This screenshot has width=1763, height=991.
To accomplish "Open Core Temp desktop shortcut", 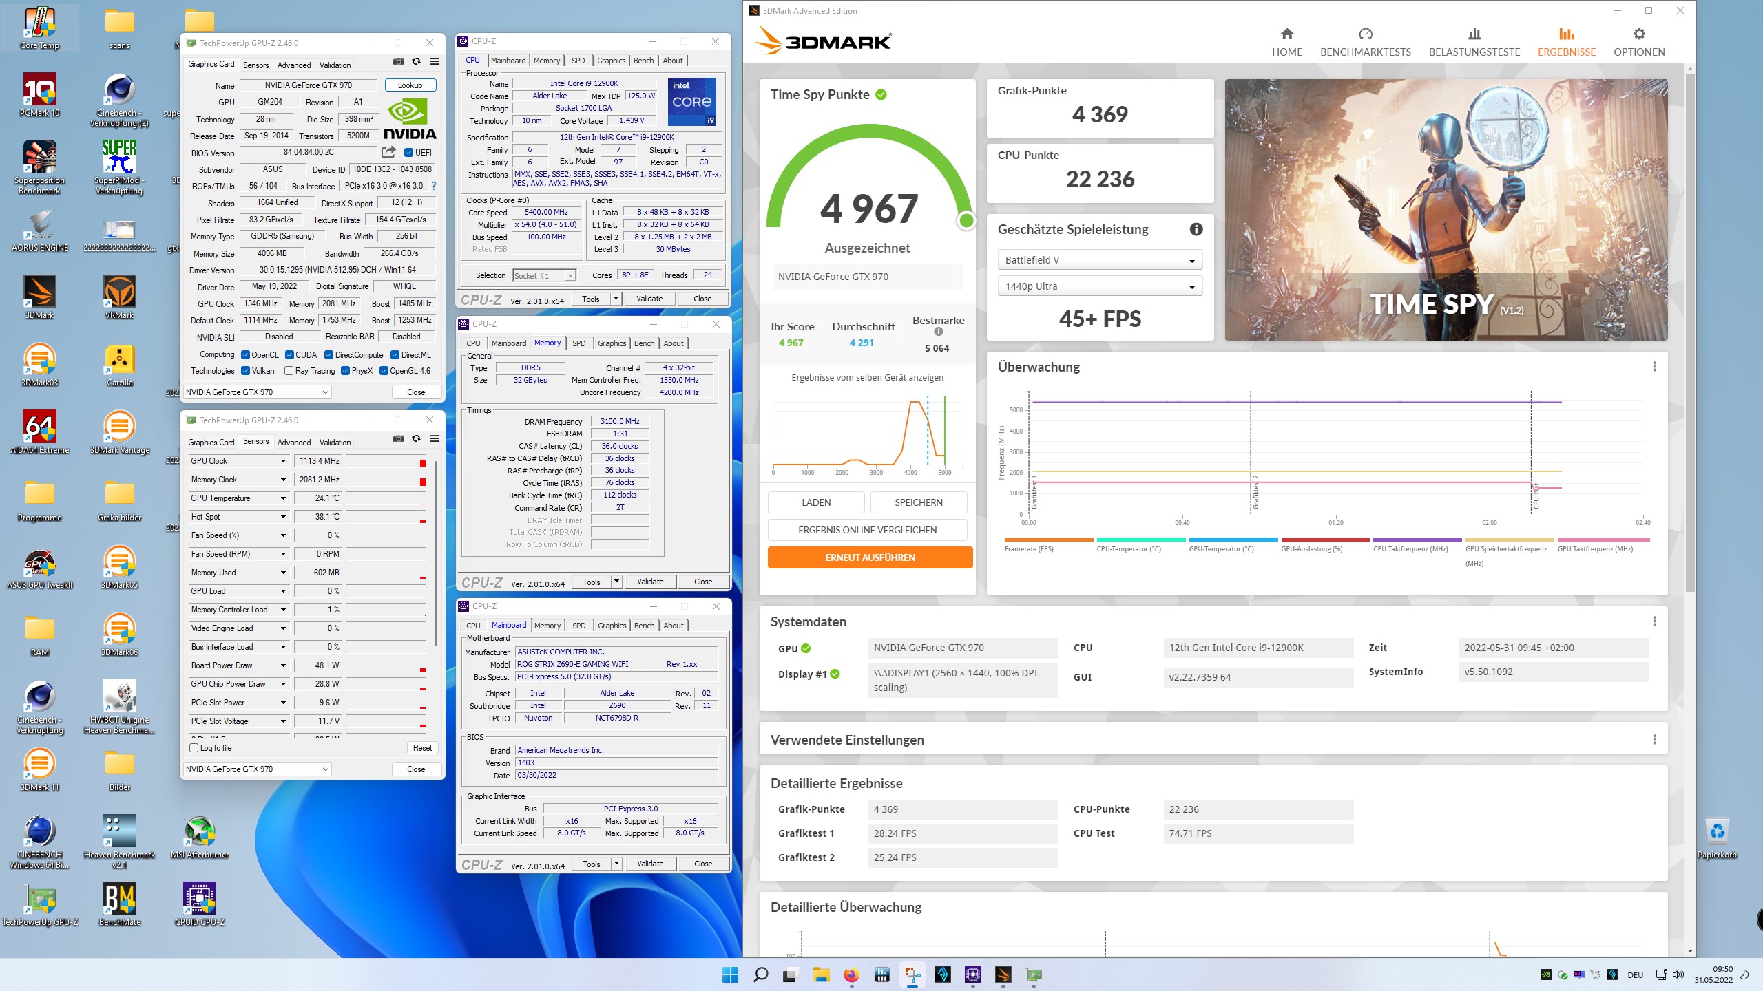I will coord(40,28).
